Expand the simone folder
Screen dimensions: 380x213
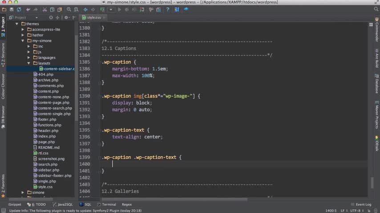point(23,193)
